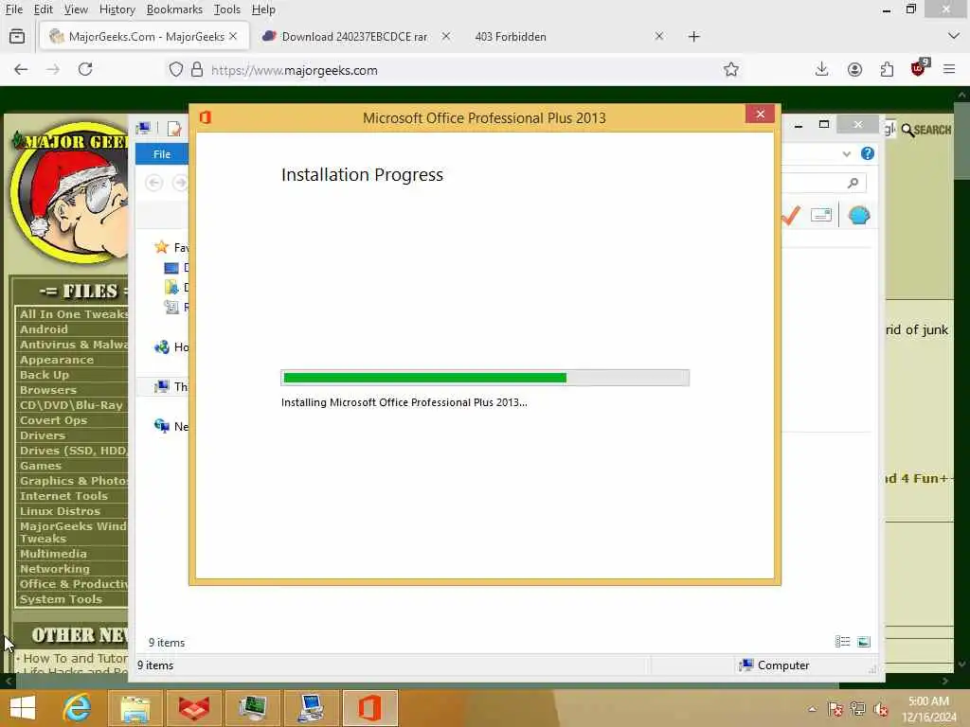This screenshot has height=727, width=970.
Task: Open the Edit menu in Firefox
Action: 44,9
